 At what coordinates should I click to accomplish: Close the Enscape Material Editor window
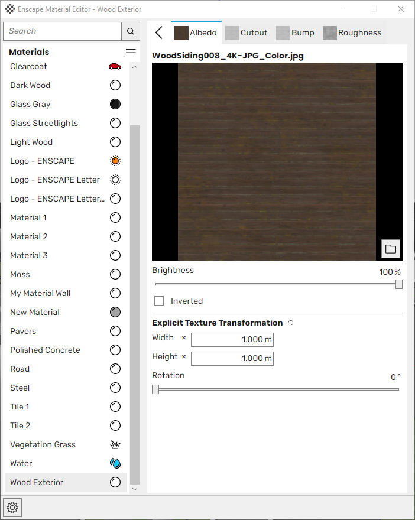point(401,9)
